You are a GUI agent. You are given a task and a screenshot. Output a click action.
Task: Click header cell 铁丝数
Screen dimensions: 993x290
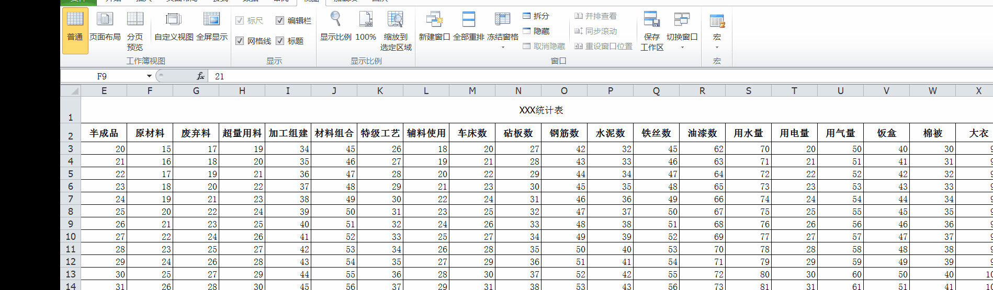[657, 133]
